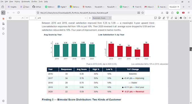Screen dimensions: 192x104
Task: Select the PDF signature tool
Action: click(160, 18)
